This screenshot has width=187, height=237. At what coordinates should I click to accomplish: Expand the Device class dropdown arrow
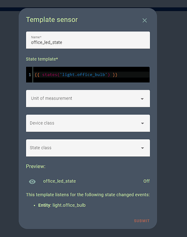pos(142,123)
